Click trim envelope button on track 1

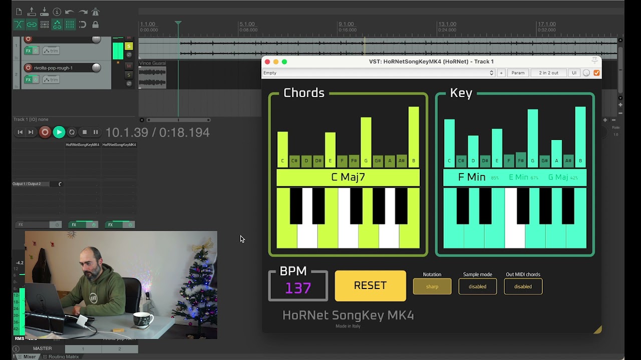pyautogui.click(x=51, y=50)
